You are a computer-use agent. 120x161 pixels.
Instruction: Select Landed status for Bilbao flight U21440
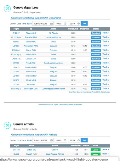point(95,150)
